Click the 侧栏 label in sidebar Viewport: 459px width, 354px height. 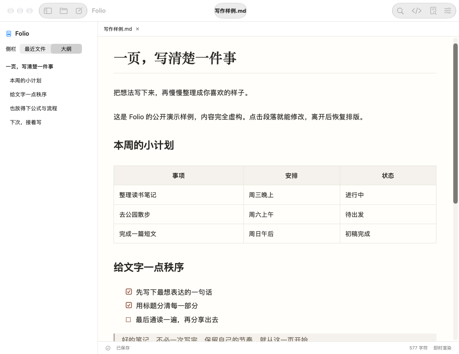point(11,49)
